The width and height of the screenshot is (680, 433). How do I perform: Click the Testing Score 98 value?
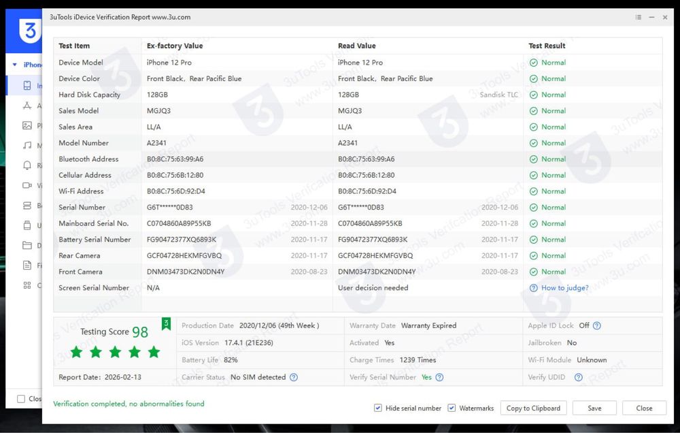pos(140,332)
